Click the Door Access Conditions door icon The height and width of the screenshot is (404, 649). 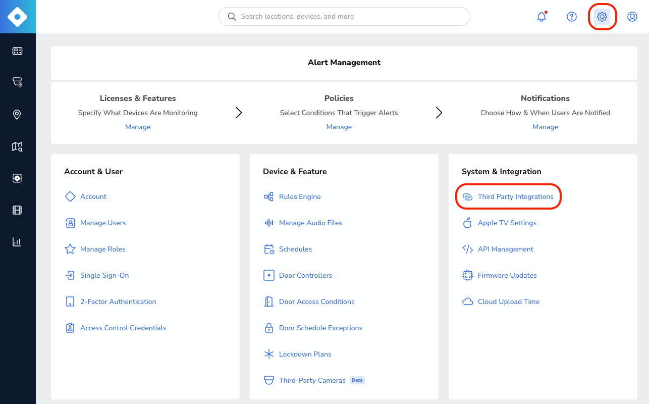pos(269,301)
